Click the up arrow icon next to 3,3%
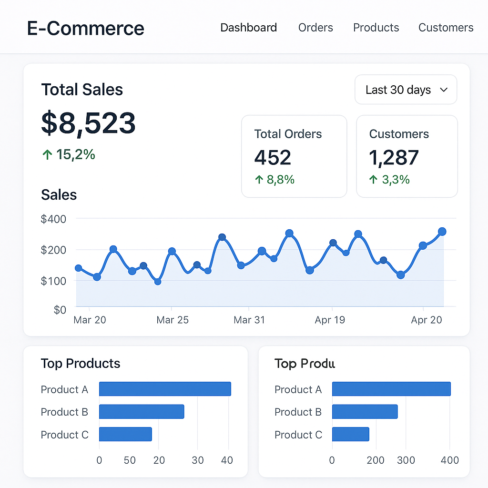This screenshot has width=488, height=488. coord(373,180)
